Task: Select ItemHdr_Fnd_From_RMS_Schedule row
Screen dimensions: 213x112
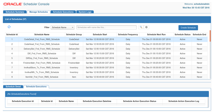Action: pyautogui.click(x=106, y=77)
